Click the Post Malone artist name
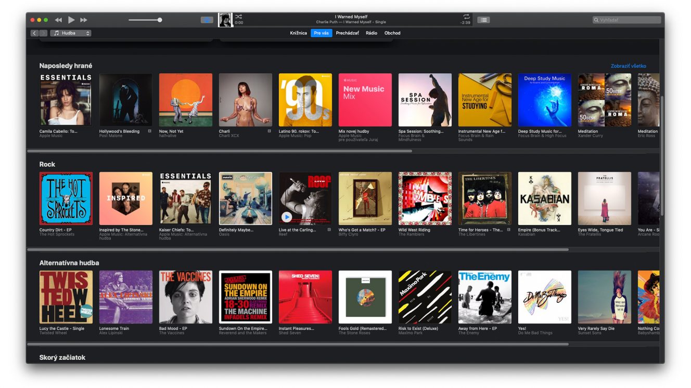Image resolution: width=691 pixels, height=388 pixels. click(x=111, y=136)
